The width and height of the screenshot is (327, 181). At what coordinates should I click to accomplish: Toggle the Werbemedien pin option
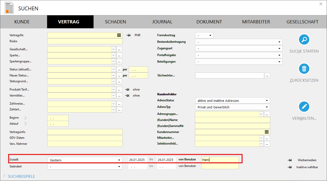point(290,160)
